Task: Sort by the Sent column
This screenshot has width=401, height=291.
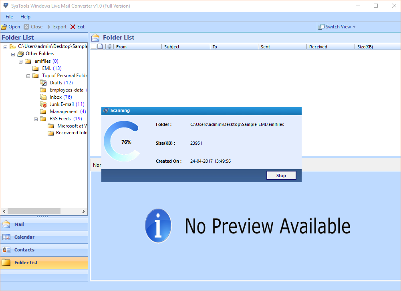Action: point(282,47)
